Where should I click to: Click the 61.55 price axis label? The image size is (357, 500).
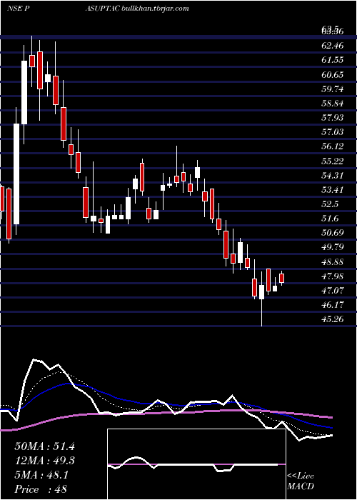333,60
